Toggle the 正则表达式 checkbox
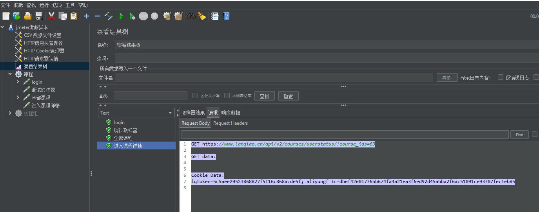 [x=227, y=95]
